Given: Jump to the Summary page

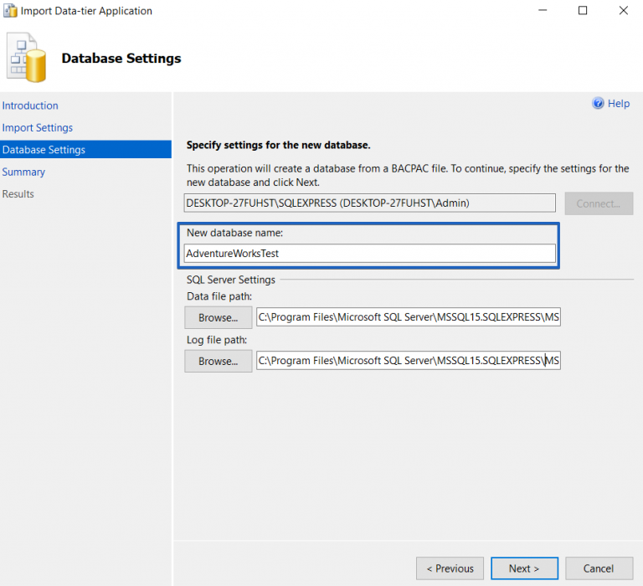Looking at the screenshot, I should point(23,172).
